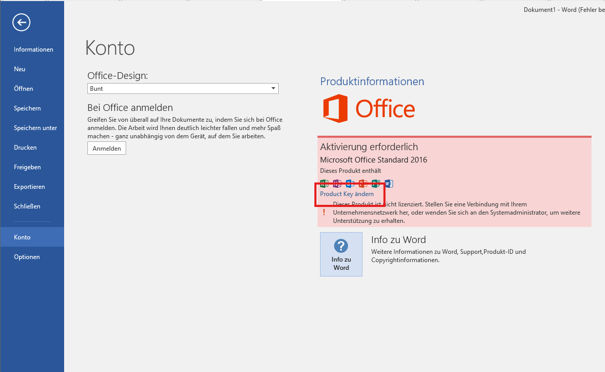This screenshot has width=605, height=372.
Task: Select Exportieren in the left menu
Action: click(29, 187)
